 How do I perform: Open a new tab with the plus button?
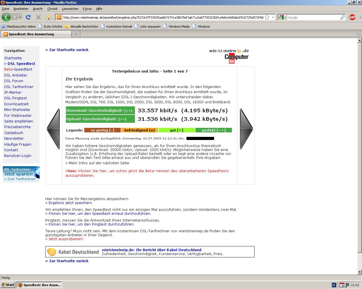coord(76,34)
